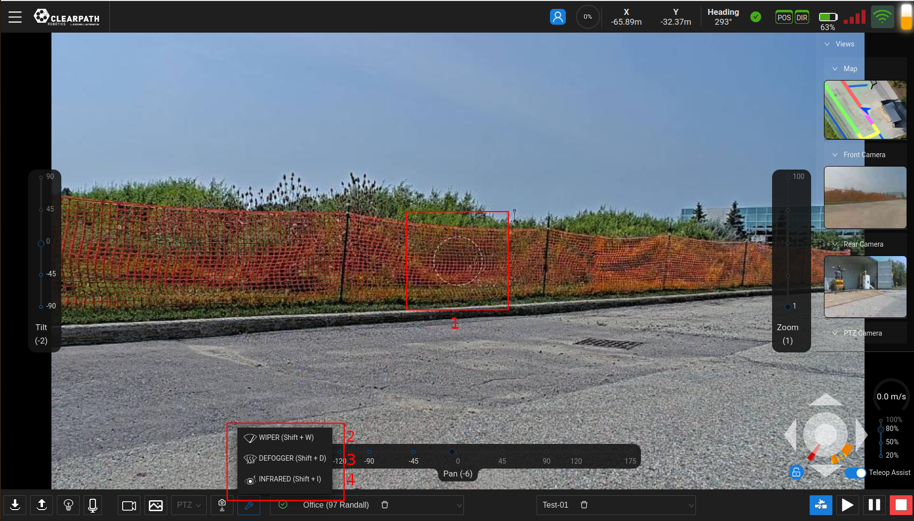This screenshot has height=521, width=914.
Task: Click the lightbulb lights icon
Action: 68,505
